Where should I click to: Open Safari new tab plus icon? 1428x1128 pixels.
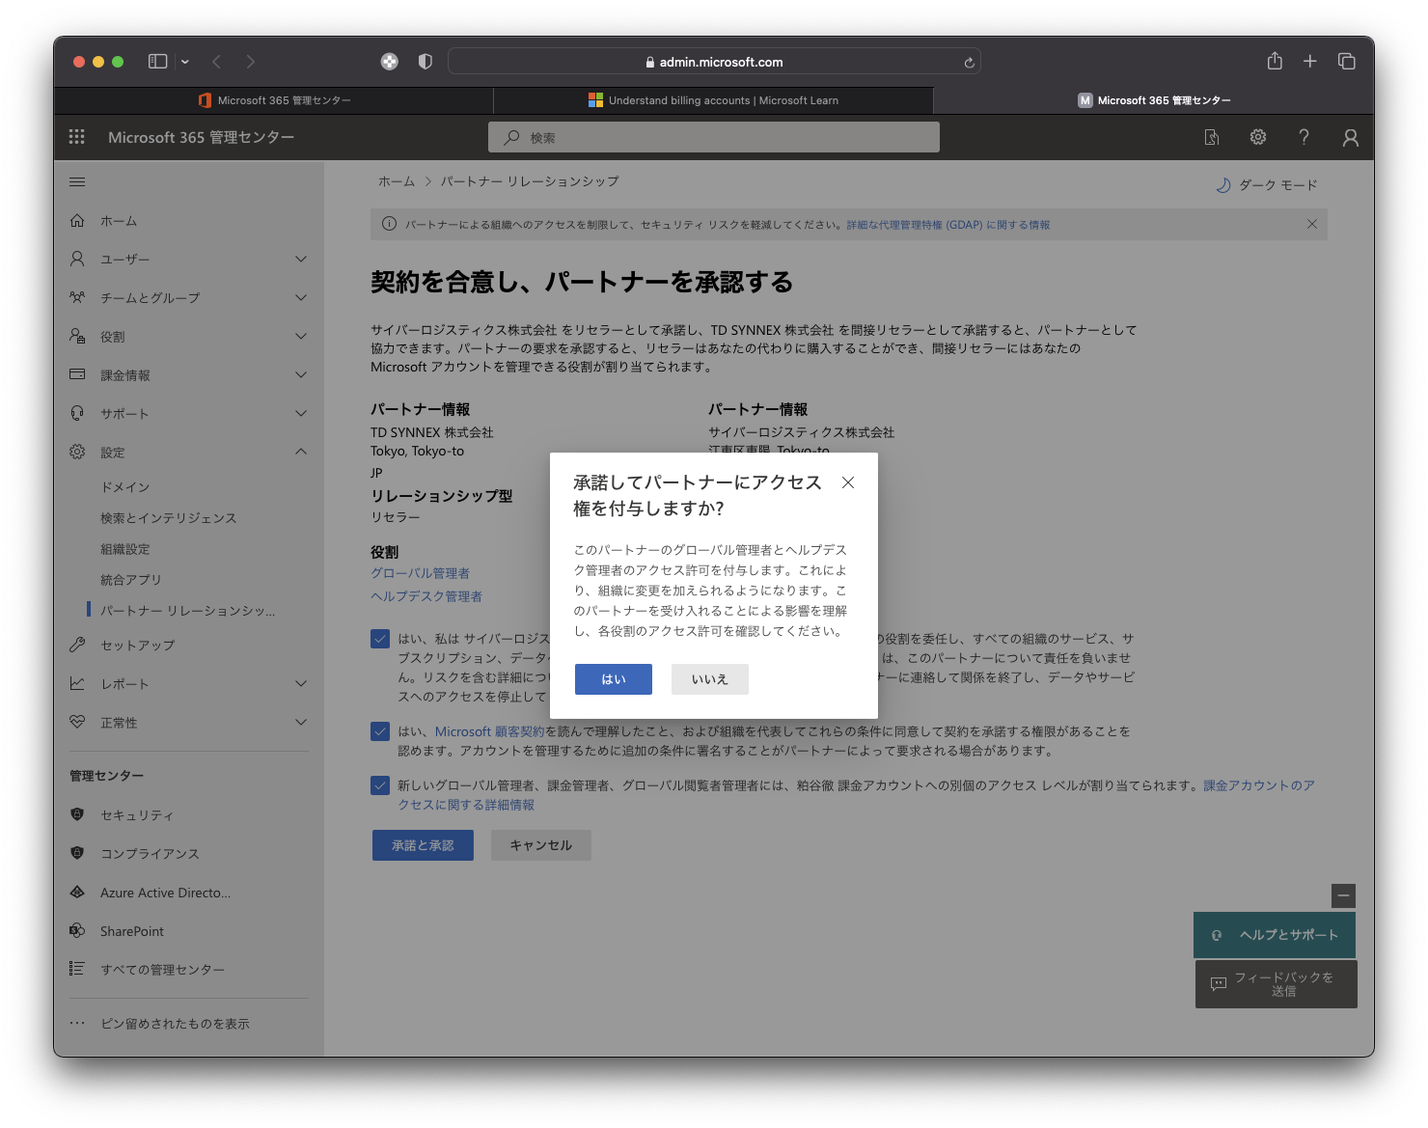pyautogui.click(x=1309, y=61)
